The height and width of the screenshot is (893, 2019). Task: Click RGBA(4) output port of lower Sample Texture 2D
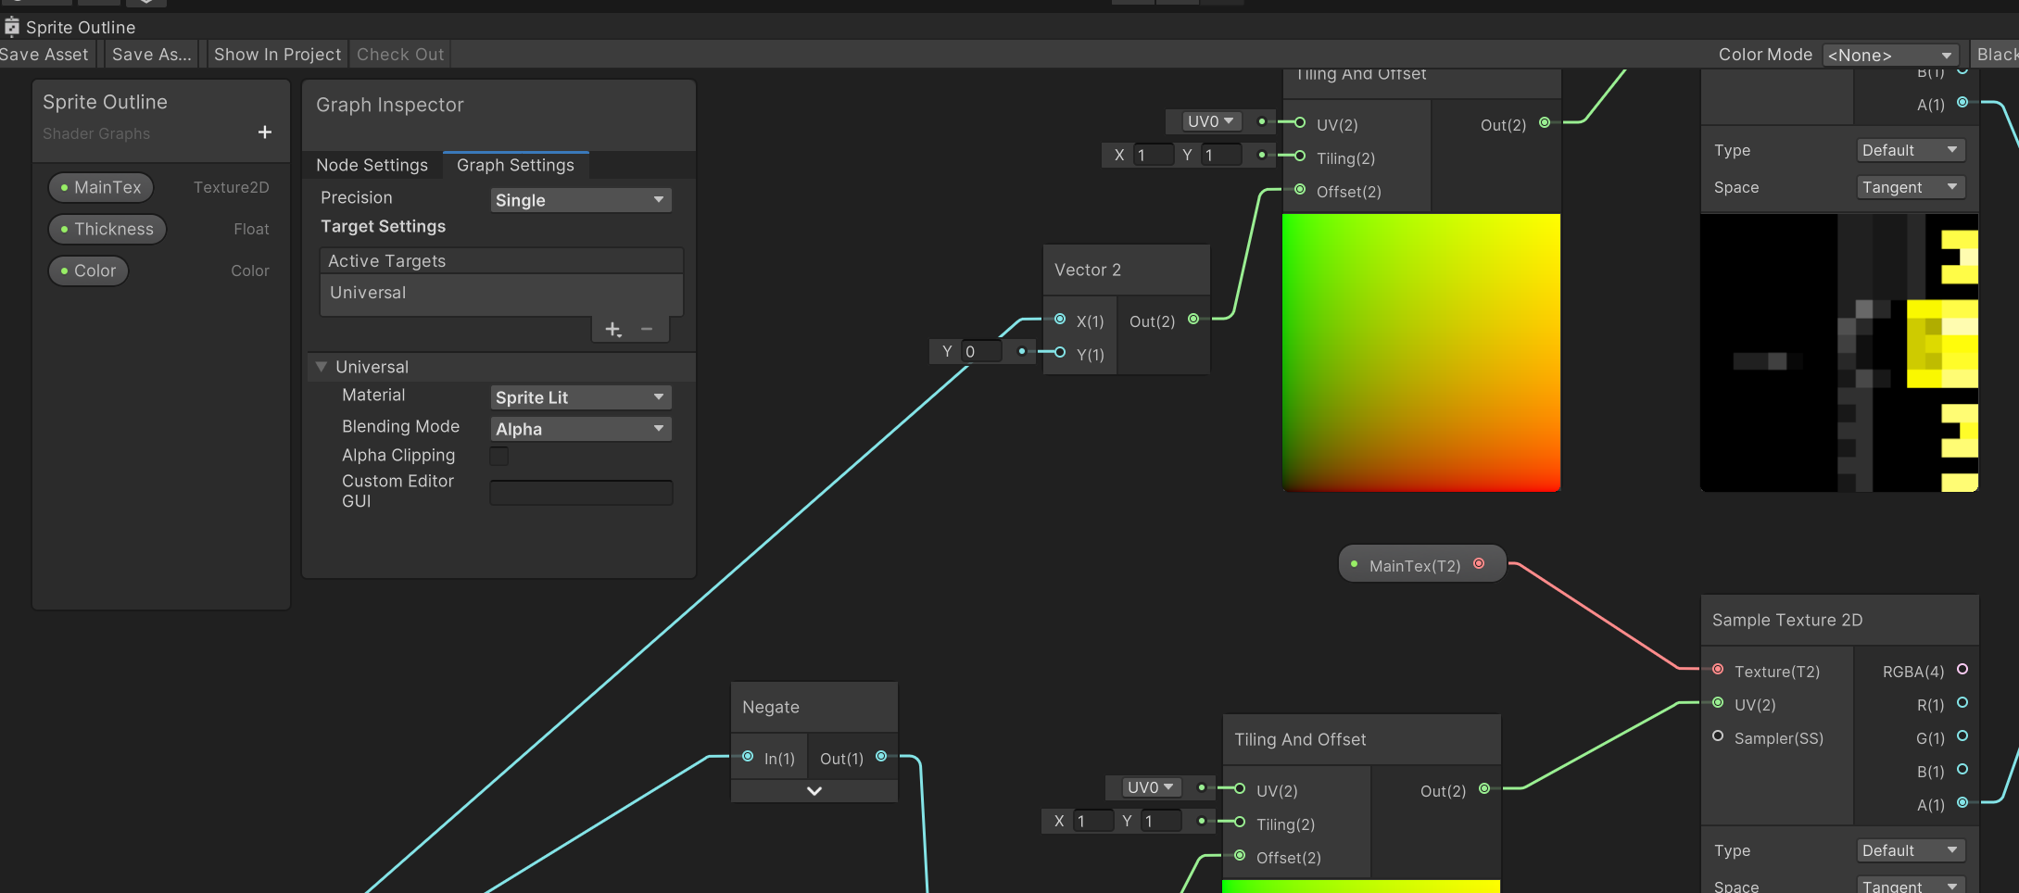[x=1962, y=669]
